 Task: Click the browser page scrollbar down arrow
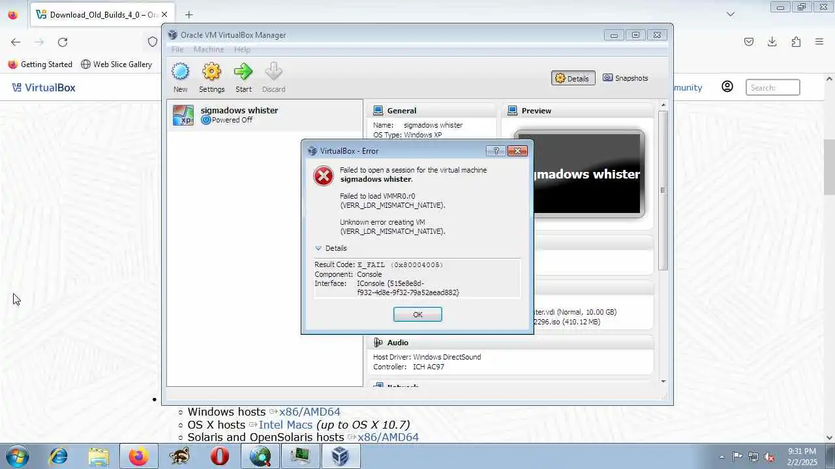coord(830,438)
